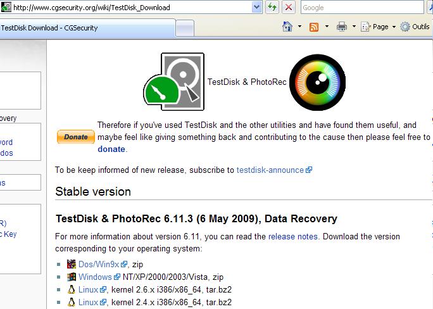Viewport: 433px width, 309px height.
Task: Click the Page icon in command bar
Action: (366, 27)
